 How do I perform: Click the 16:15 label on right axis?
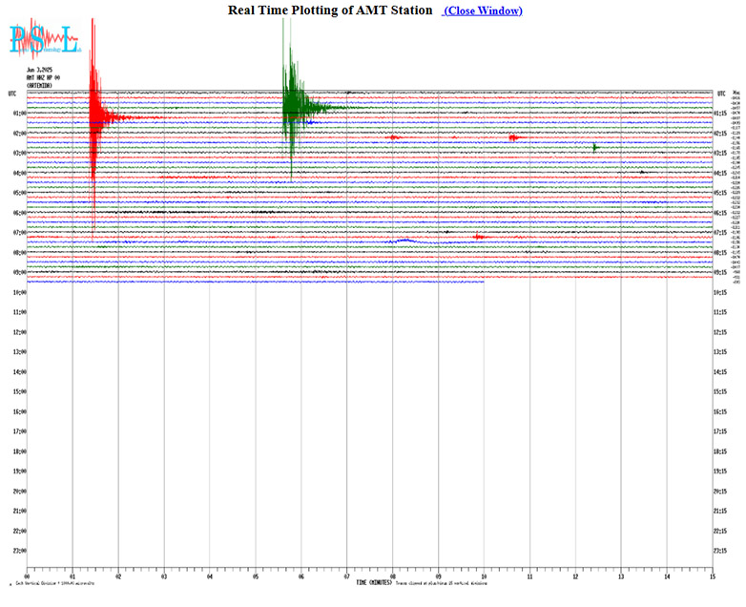coord(723,411)
